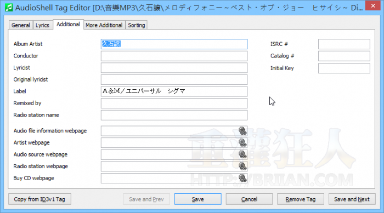Screen dimensions: 384x213
Task: Click the AudioShell music note title icon
Action: (9, 8)
